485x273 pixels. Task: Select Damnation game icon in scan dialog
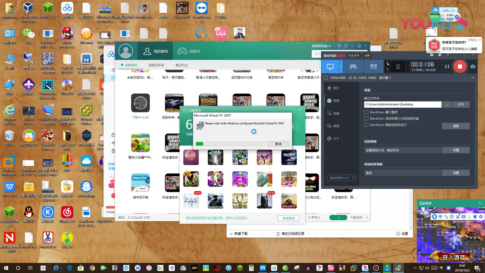[216, 201]
